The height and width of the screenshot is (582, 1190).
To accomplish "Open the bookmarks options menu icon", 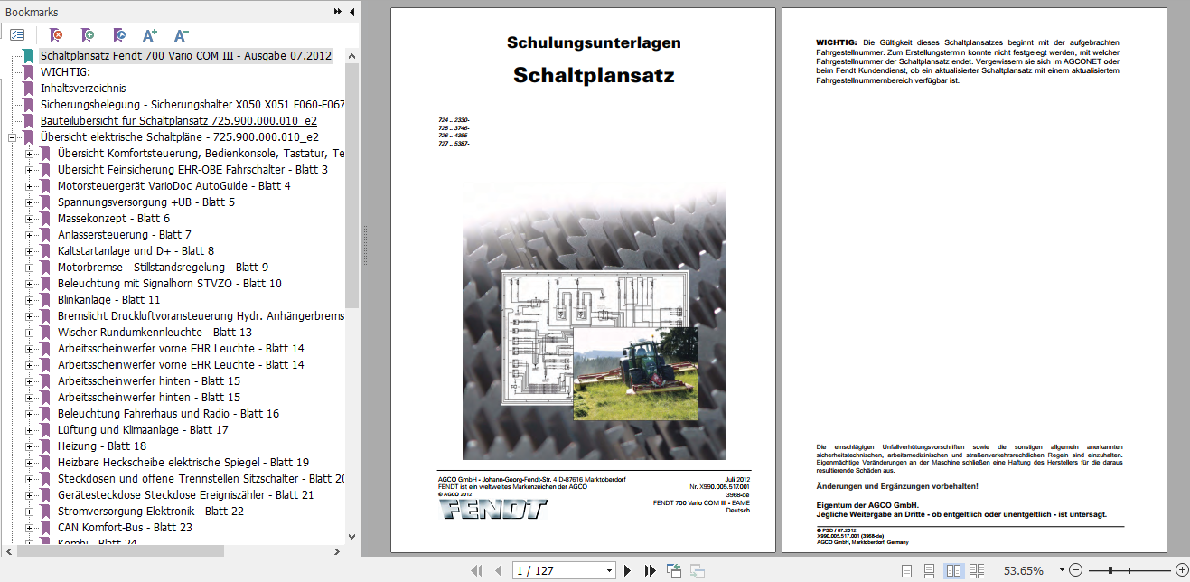I will [17, 35].
